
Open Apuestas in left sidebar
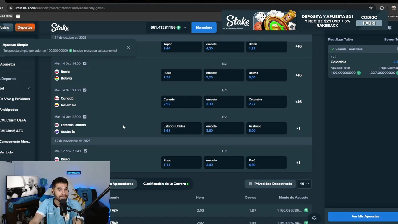(x=7, y=64)
